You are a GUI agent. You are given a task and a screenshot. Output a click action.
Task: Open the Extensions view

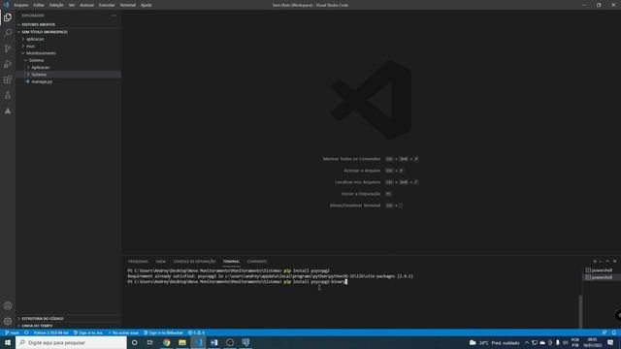click(8, 79)
